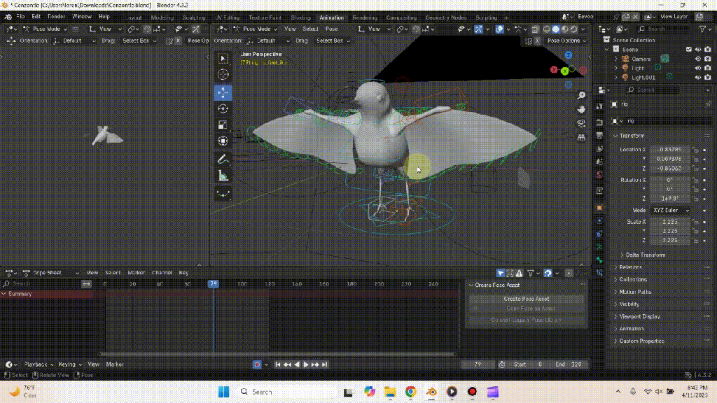
Task: Toggle the auto keying record button
Action: [x=257, y=365]
